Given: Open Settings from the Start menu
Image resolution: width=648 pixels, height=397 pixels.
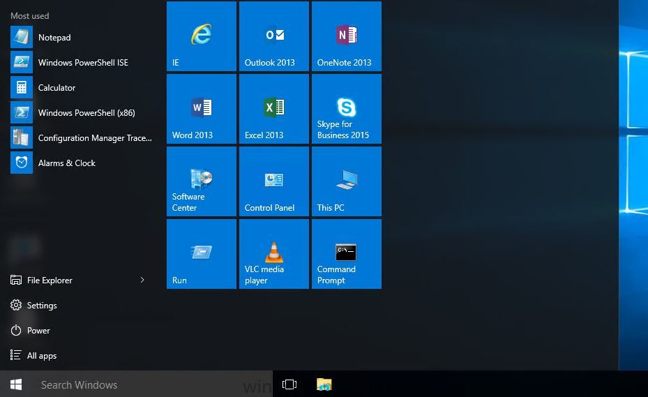Looking at the screenshot, I should pos(33,305).
